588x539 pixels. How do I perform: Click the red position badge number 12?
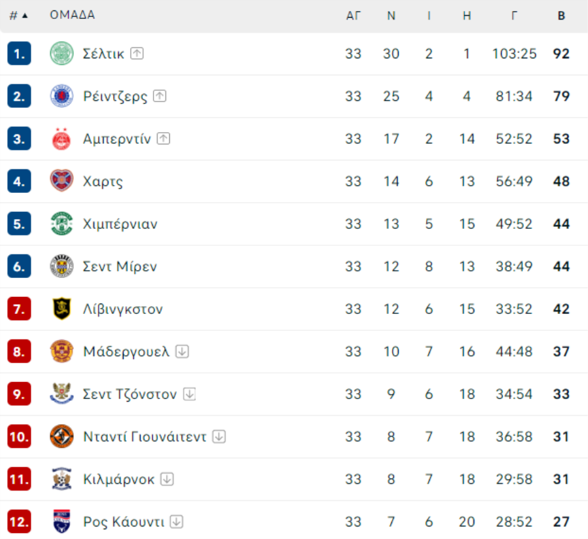coord(19,521)
